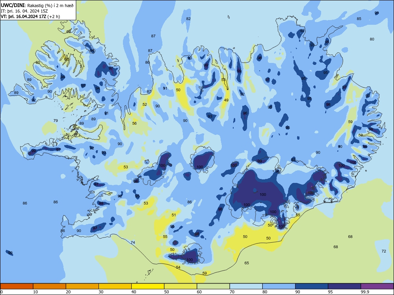Click the map value 79 west of Breiðafjörður

pyautogui.click(x=56, y=120)
